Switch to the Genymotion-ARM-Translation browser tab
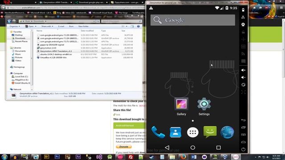 (x=56, y=2)
